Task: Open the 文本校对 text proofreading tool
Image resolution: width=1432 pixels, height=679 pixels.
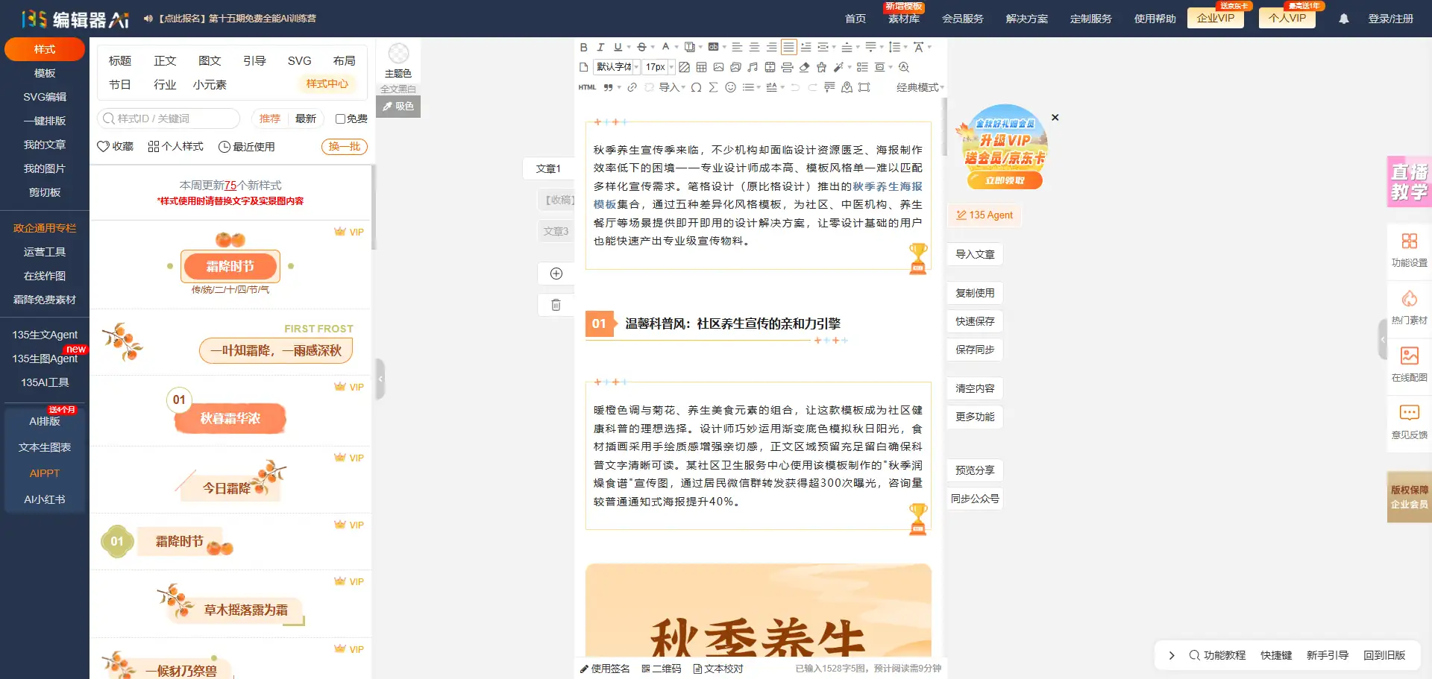Action: (720, 669)
